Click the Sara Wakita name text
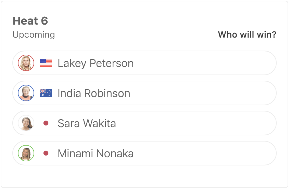 87,123
